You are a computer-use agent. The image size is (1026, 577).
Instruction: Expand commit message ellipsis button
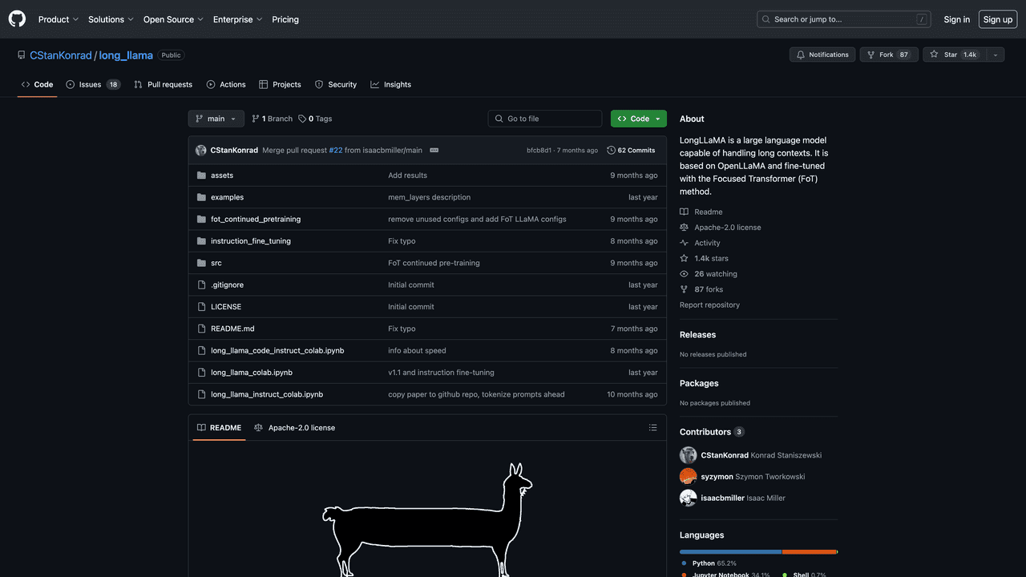[x=434, y=150]
